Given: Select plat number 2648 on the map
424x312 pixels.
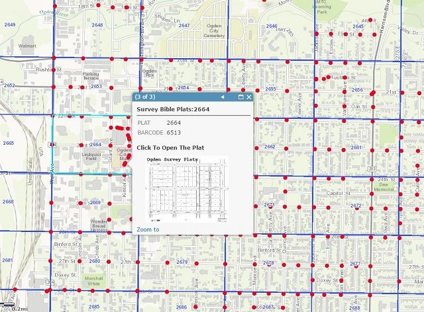Looking at the screenshot, I should pyautogui.click(x=97, y=25).
